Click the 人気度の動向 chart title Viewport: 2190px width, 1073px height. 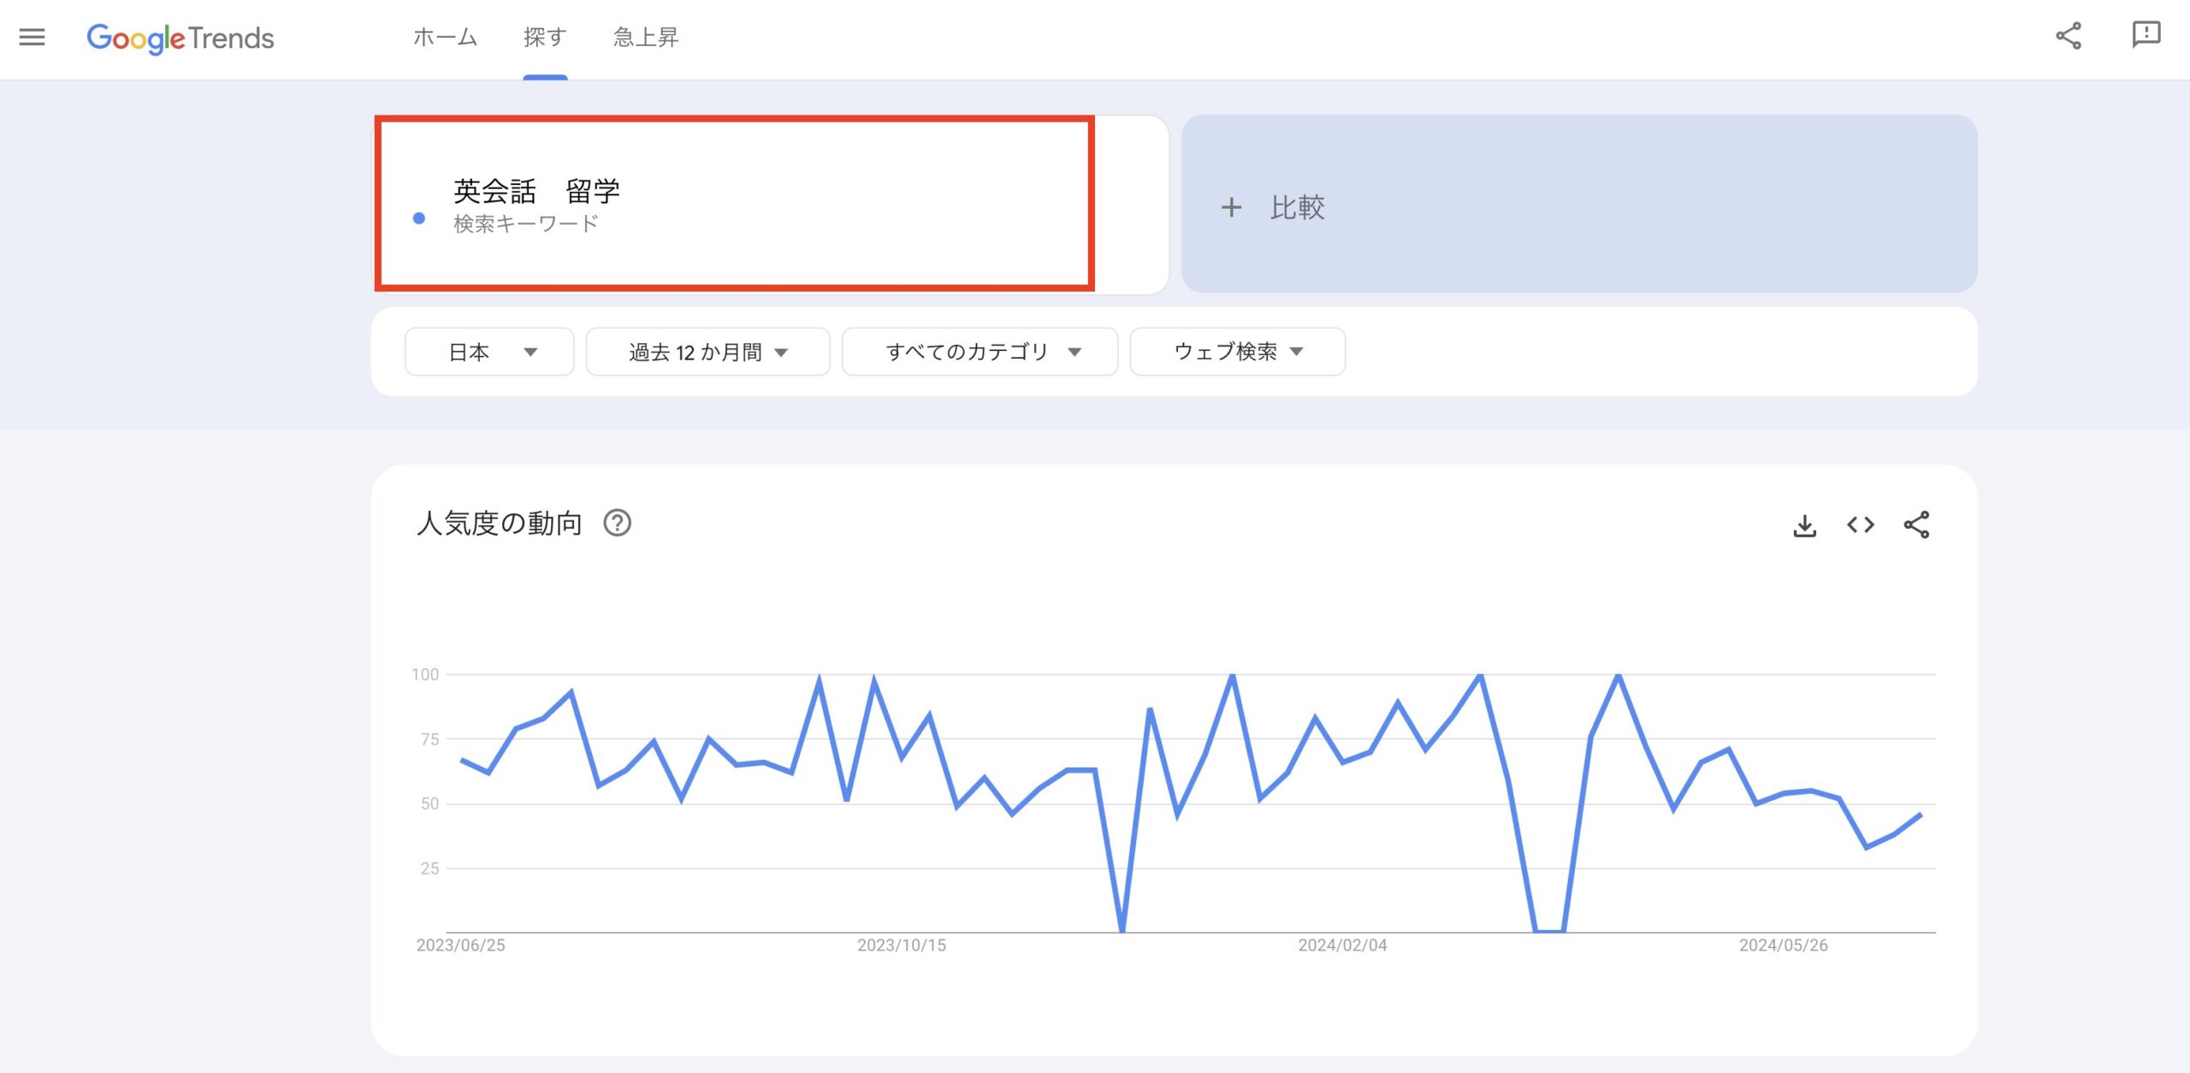point(499,523)
